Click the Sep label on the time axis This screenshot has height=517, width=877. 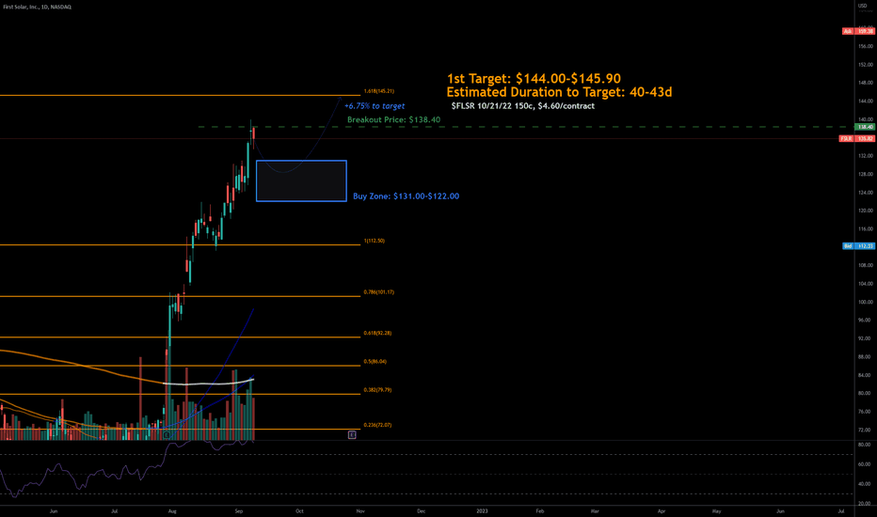tap(239, 510)
